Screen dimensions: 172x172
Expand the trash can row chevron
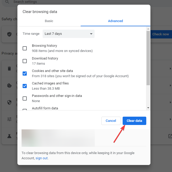click(170, 69)
